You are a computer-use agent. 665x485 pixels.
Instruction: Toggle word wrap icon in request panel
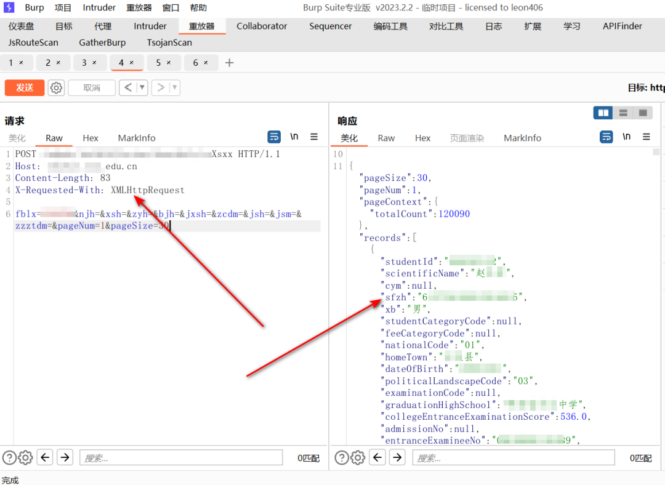[274, 137]
